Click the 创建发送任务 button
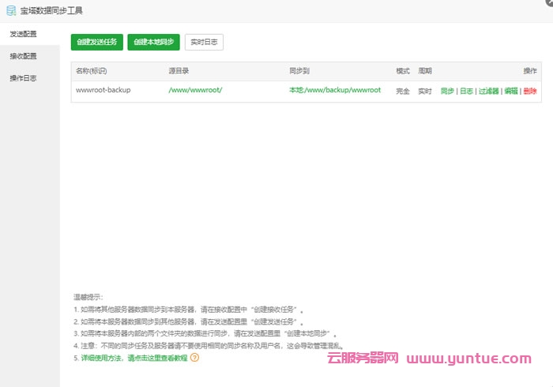553x387 pixels. 97,42
